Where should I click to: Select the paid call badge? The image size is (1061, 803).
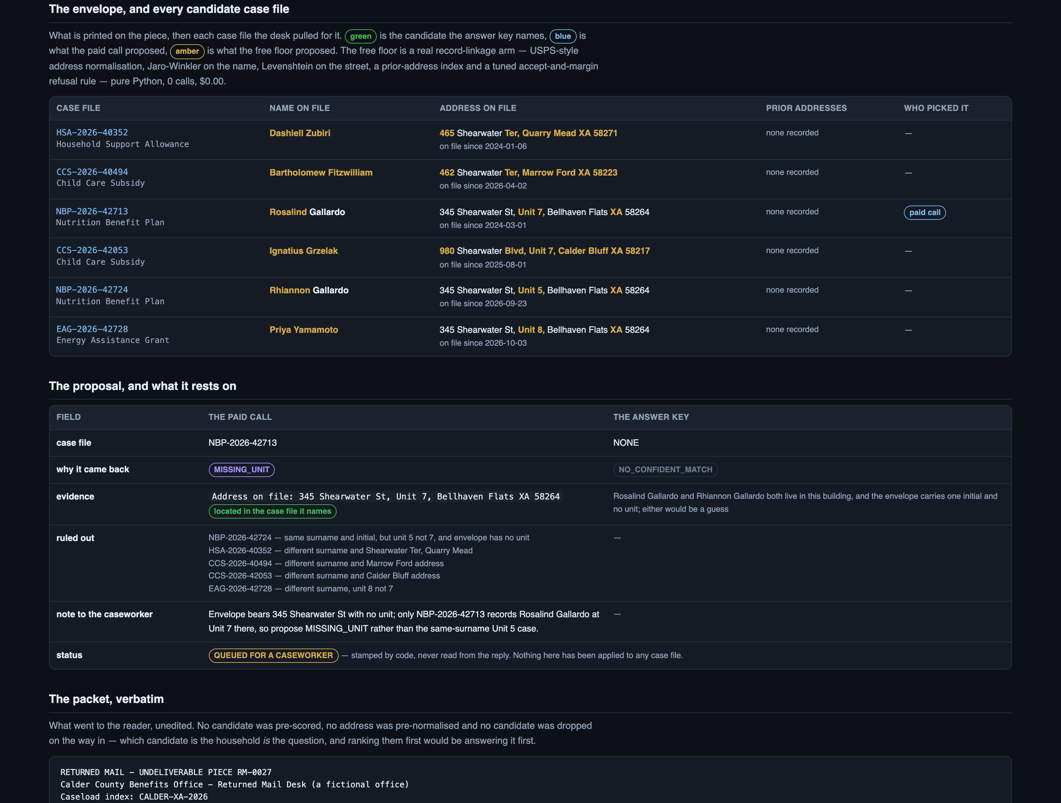(925, 212)
